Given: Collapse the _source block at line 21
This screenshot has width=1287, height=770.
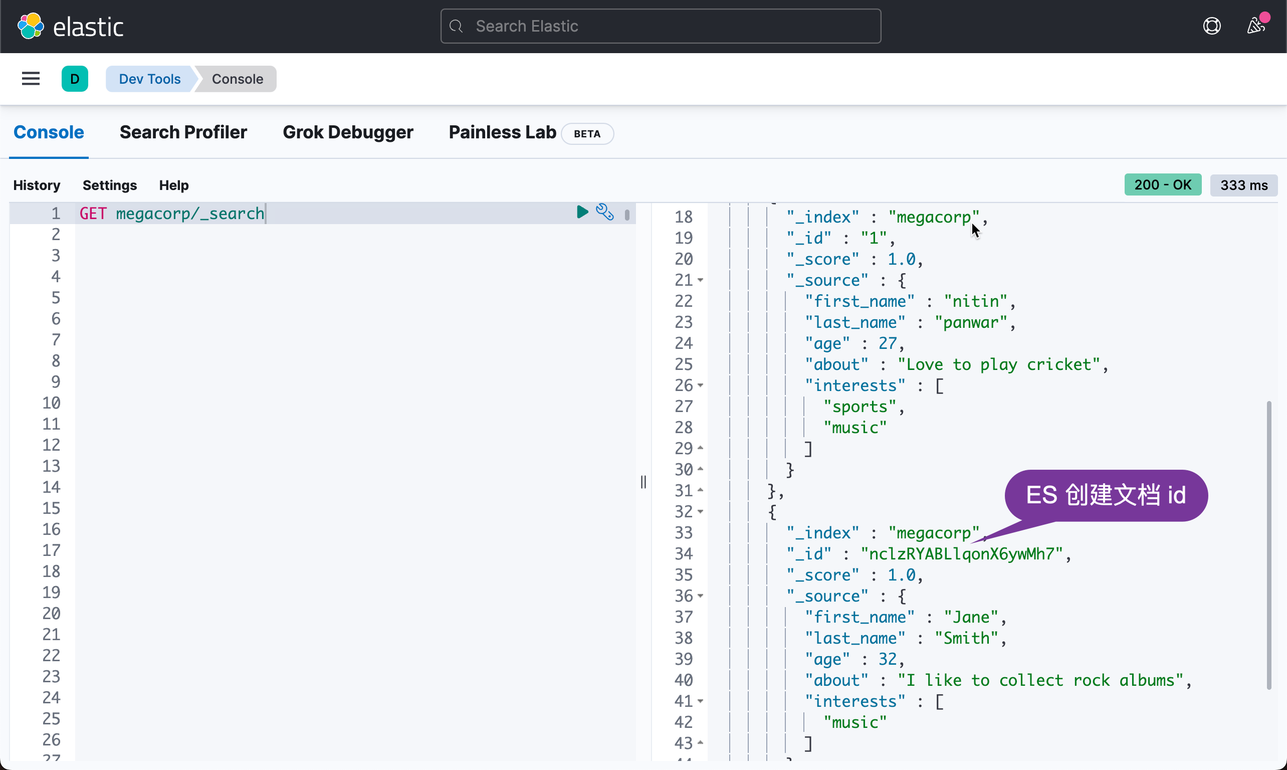Looking at the screenshot, I should coord(700,280).
